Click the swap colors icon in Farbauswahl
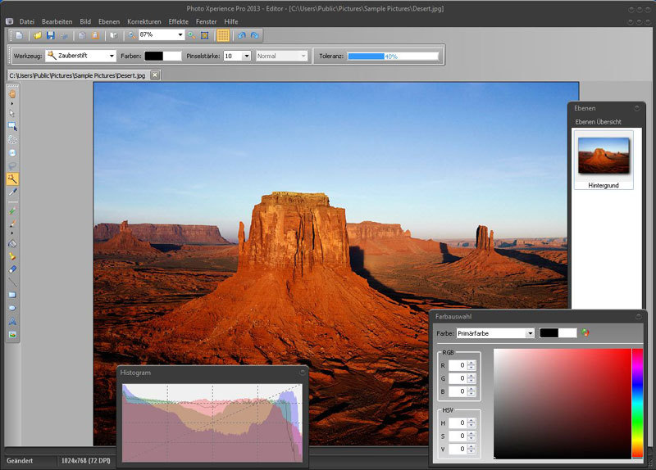 pos(585,333)
